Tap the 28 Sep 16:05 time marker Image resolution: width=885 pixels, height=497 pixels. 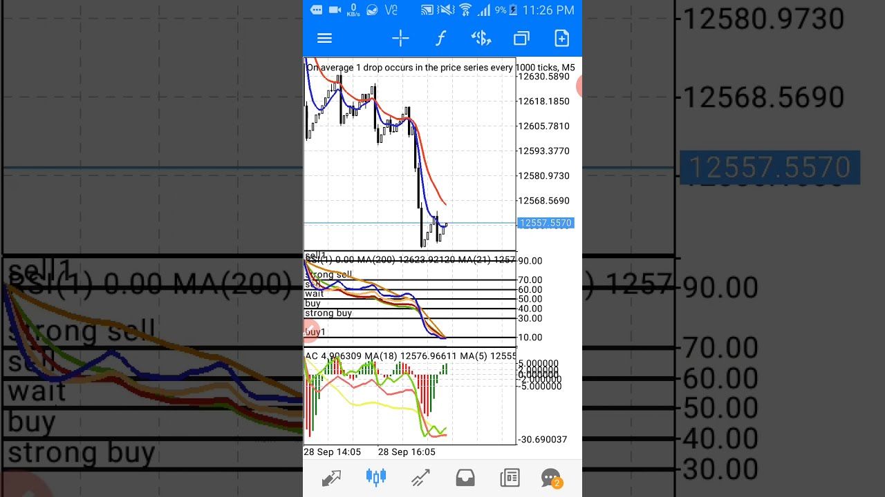tap(407, 451)
